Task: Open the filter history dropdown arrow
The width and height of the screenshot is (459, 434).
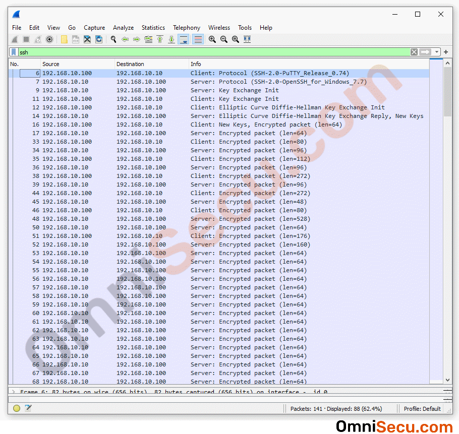Action: (x=436, y=52)
